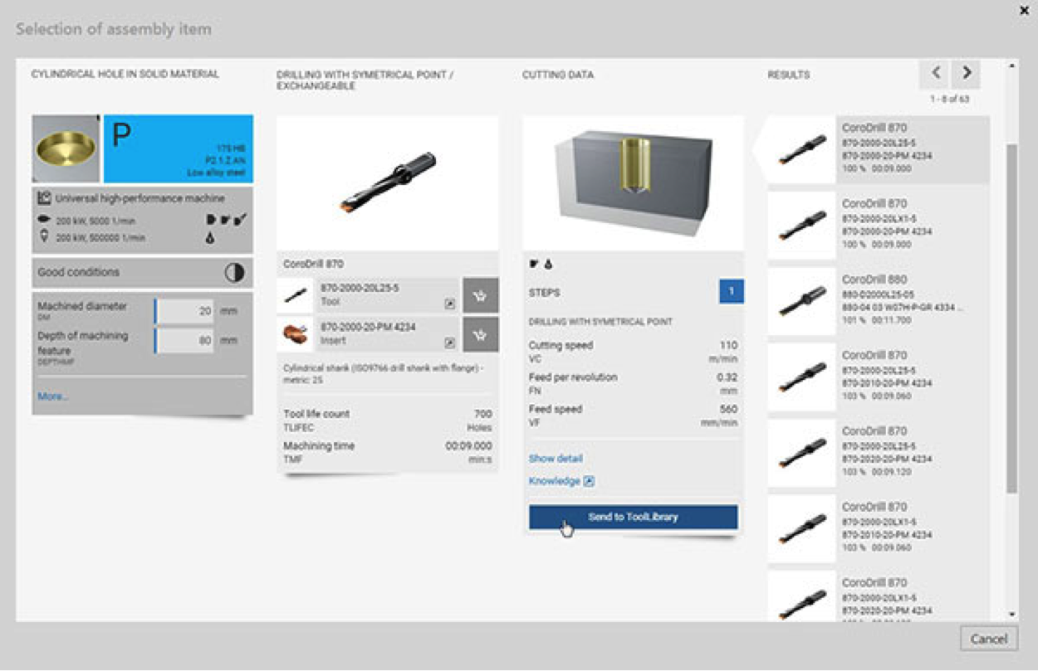Go to the next results page
The height and width of the screenshot is (671, 1038).
pyautogui.click(x=966, y=74)
